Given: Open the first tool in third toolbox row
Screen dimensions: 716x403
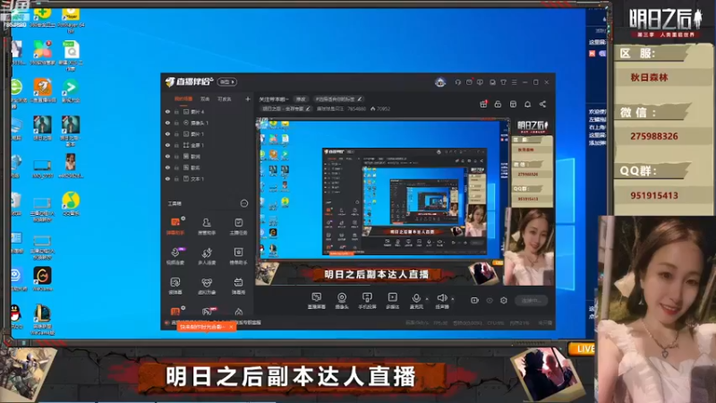Looking at the screenshot, I should click(x=175, y=286).
